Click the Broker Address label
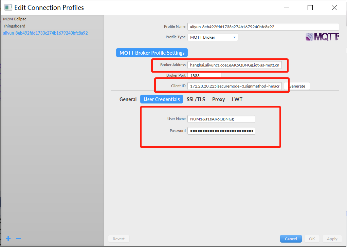347x247 pixels. click(173, 65)
